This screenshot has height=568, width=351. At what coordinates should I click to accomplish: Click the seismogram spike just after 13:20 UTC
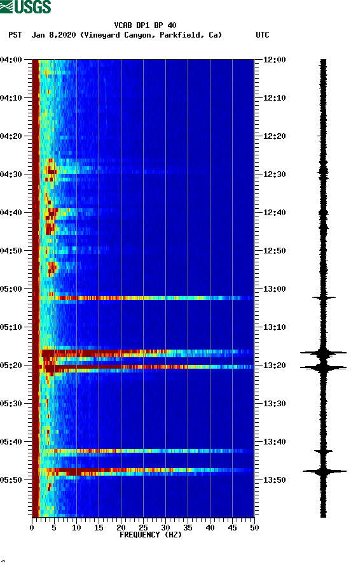323,367
